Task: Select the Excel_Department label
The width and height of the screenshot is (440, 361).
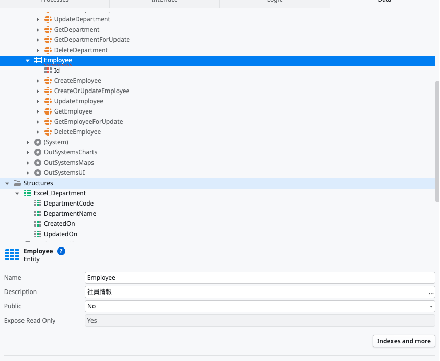Action: pyautogui.click(x=60, y=193)
